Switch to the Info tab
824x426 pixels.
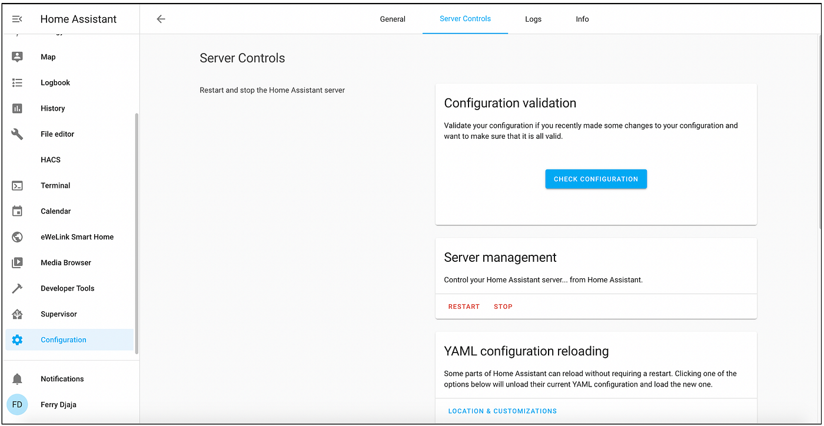582,19
